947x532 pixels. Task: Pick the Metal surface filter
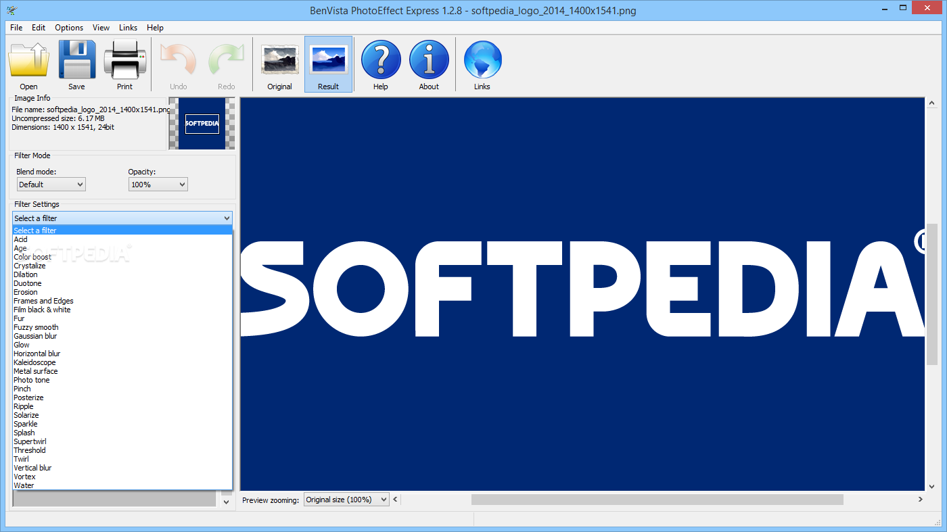[x=122, y=371]
